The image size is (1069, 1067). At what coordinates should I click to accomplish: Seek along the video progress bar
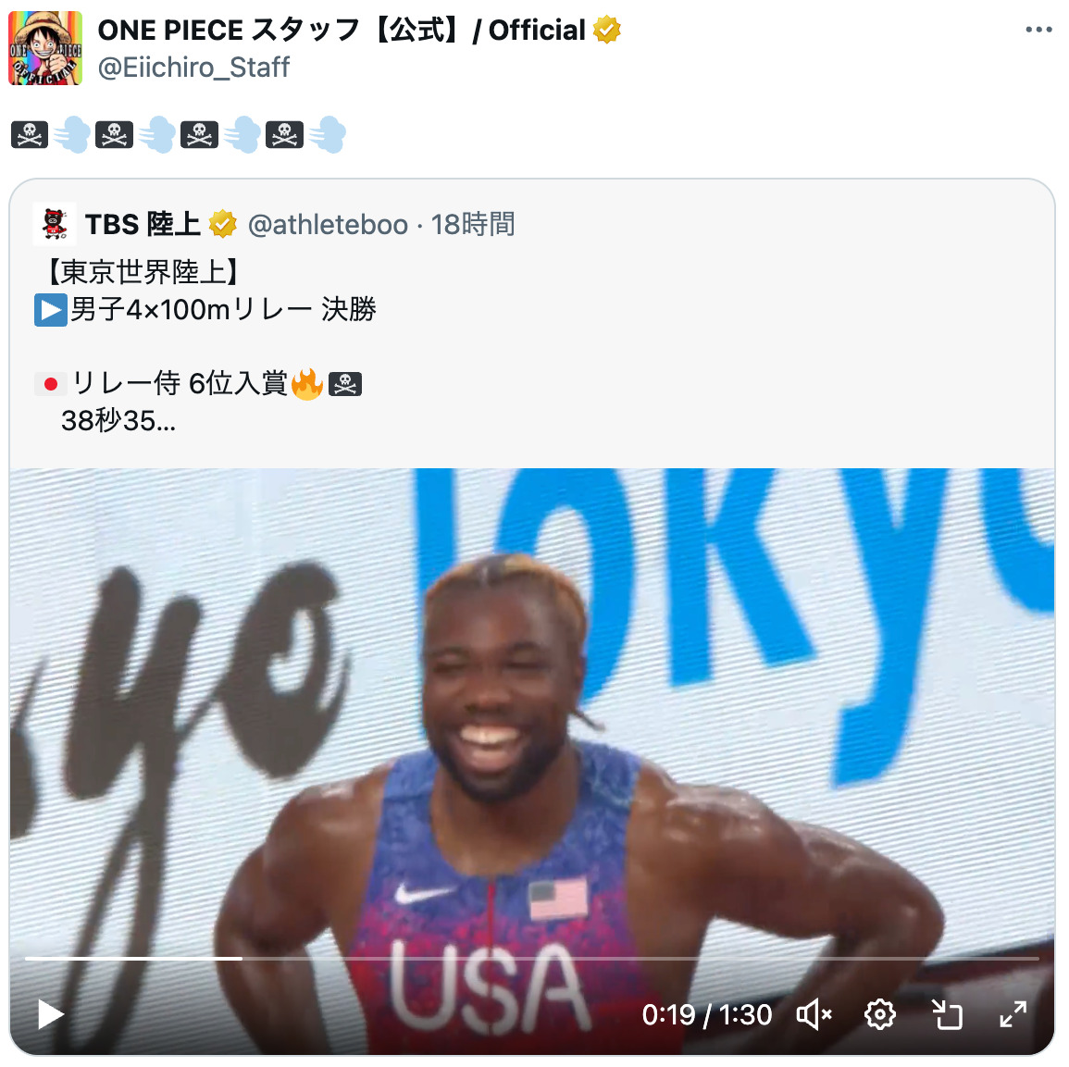[x=532, y=958]
